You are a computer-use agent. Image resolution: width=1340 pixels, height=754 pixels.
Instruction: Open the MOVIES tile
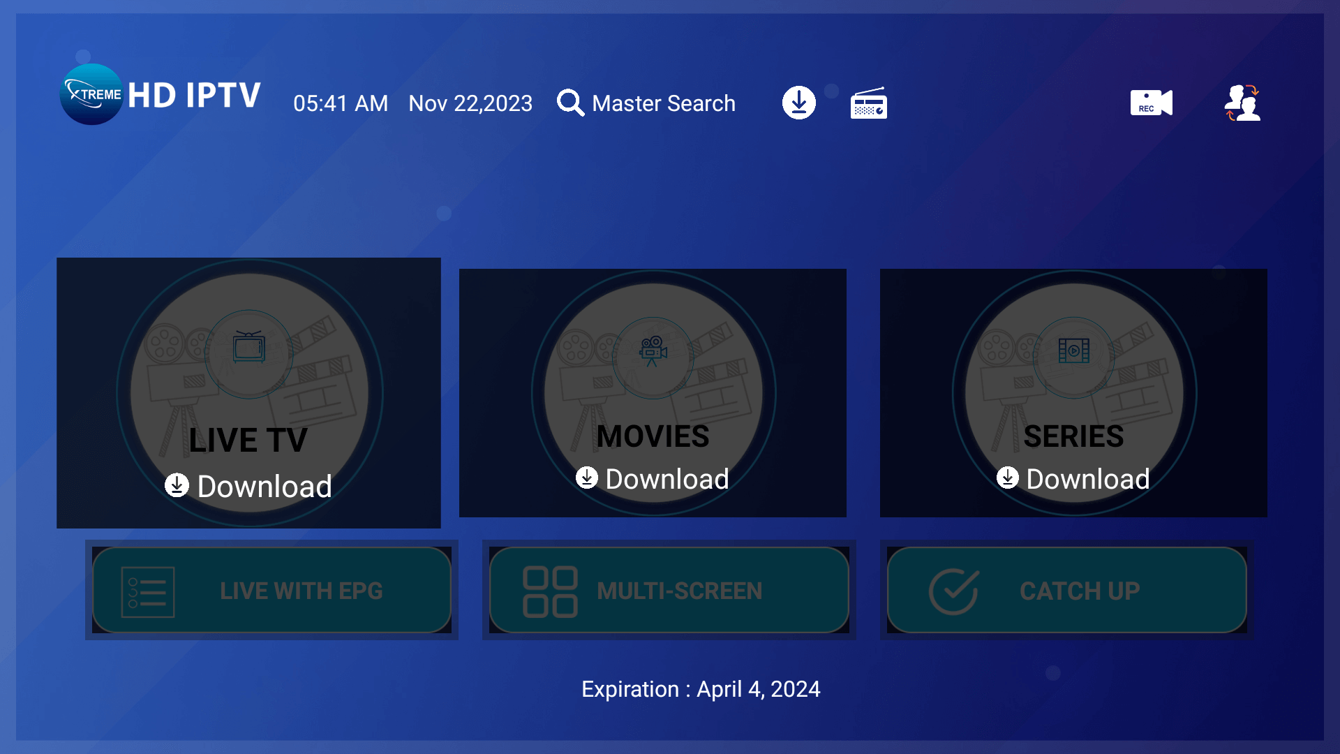click(653, 436)
